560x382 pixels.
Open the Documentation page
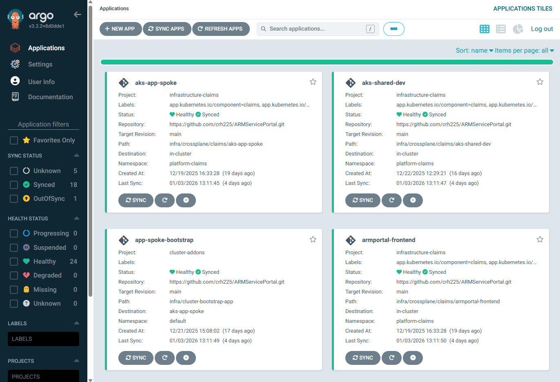click(x=50, y=97)
